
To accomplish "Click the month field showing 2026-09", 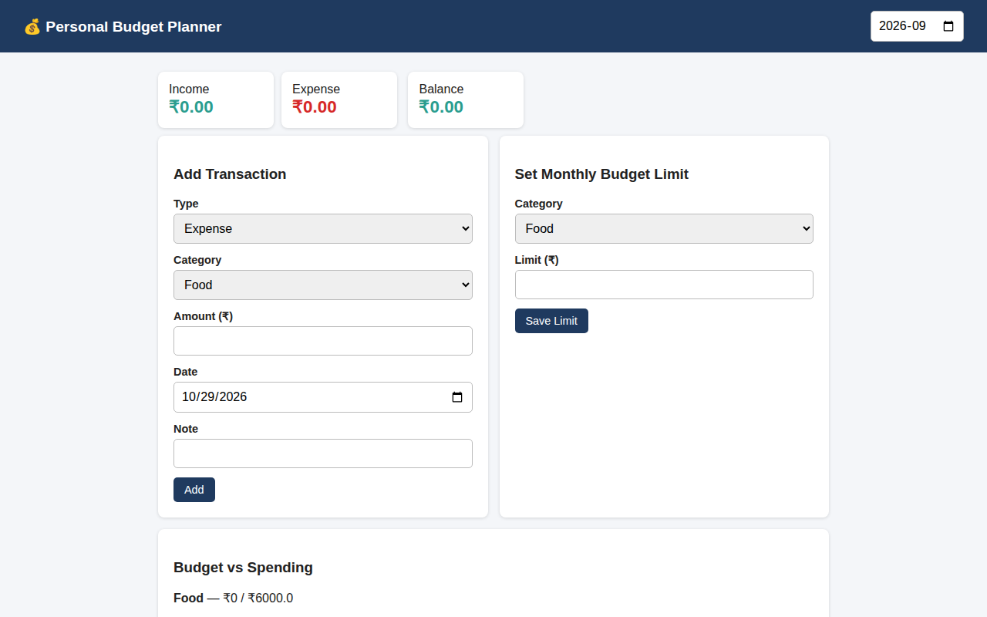I will click(917, 26).
